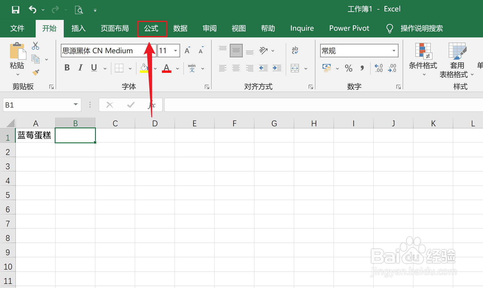The width and height of the screenshot is (483, 288).
Task: Open the 文件 menu
Action: 17,28
